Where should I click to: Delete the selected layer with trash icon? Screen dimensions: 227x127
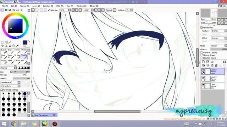pos(216,66)
